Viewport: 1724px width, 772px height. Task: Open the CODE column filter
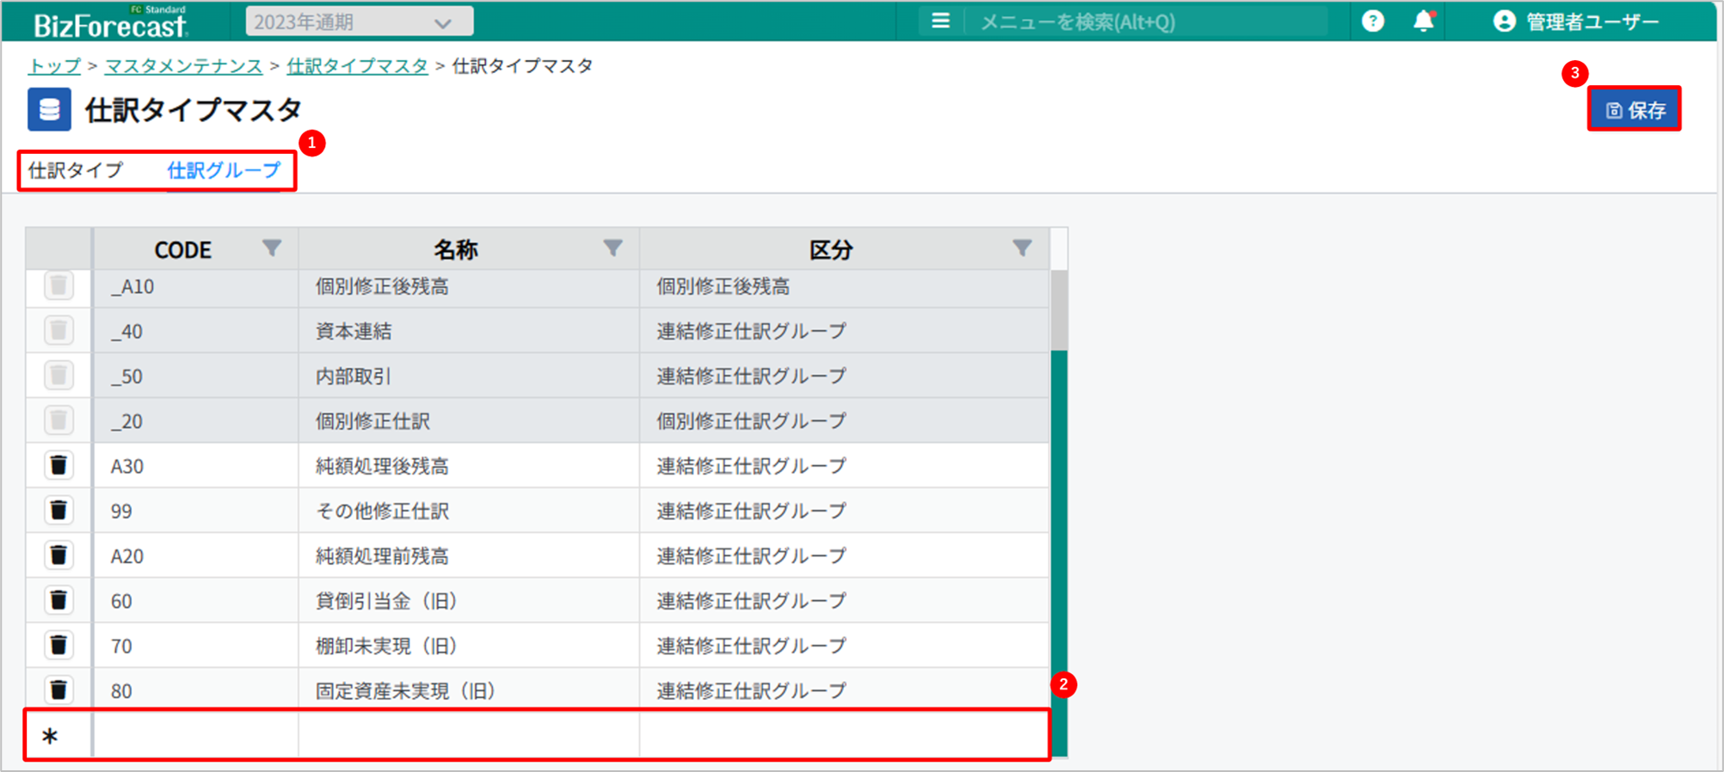point(272,248)
